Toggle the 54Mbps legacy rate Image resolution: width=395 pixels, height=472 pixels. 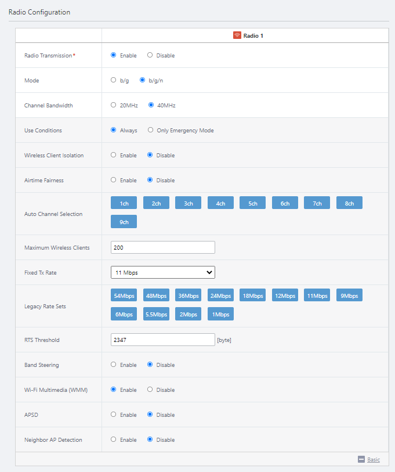tap(124, 296)
